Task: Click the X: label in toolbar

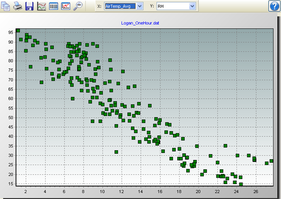Action: click(x=99, y=6)
